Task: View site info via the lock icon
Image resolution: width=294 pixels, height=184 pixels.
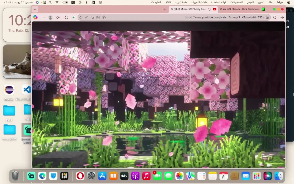Action: (267, 17)
